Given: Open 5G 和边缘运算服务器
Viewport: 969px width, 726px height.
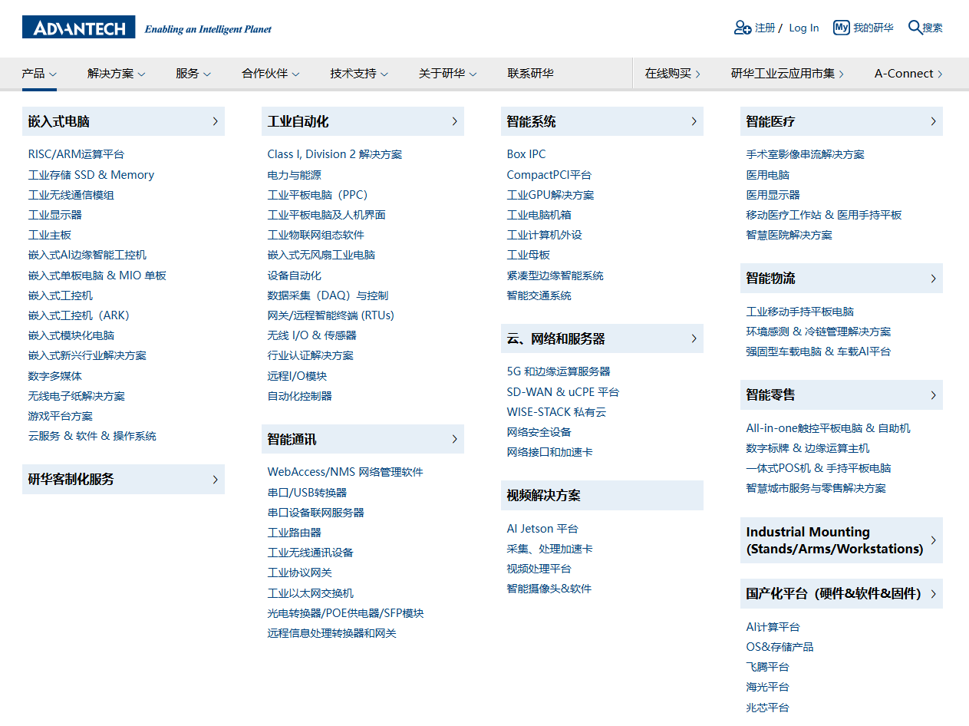Looking at the screenshot, I should (x=559, y=371).
